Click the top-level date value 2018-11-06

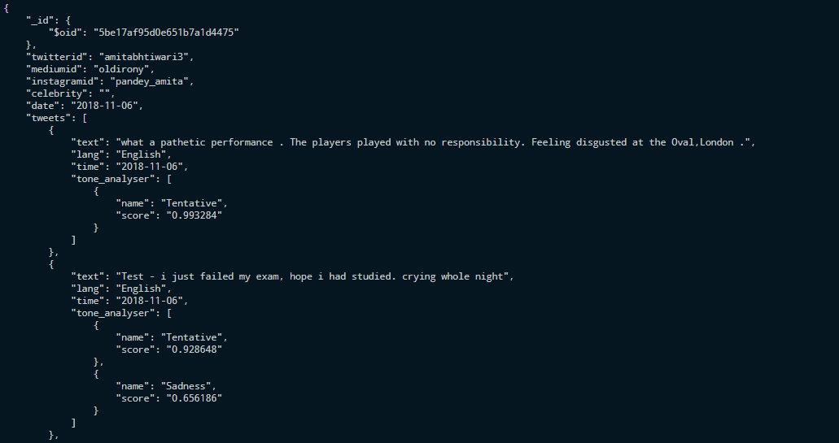tap(104, 106)
